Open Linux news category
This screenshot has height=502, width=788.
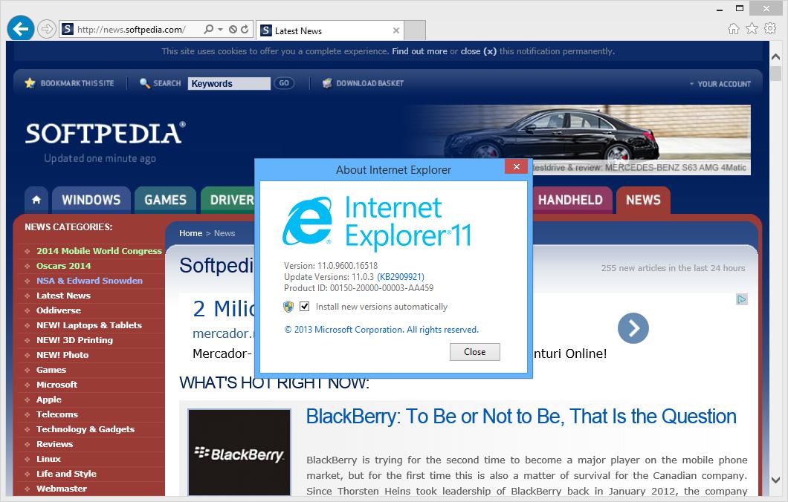[x=48, y=459]
